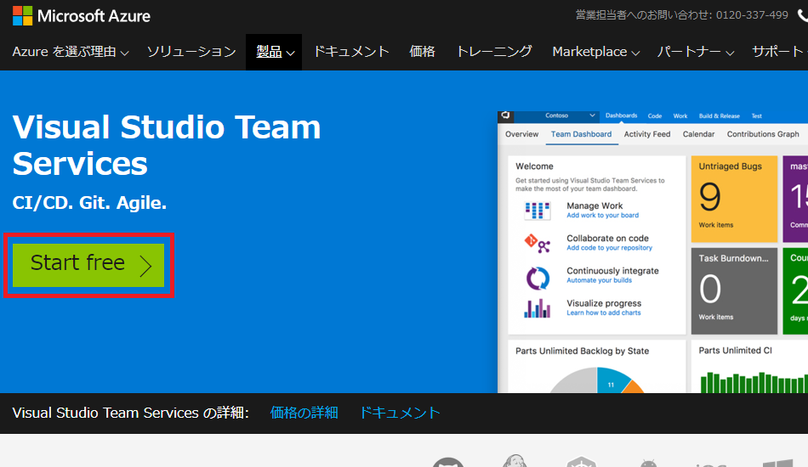Click Work in the dashboard header
Image resolution: width=808 pixels, height=467 pixels.
[680, 115]
